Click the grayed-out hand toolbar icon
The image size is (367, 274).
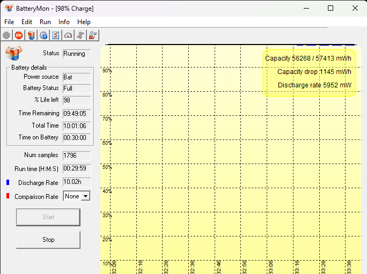point(80,35)
